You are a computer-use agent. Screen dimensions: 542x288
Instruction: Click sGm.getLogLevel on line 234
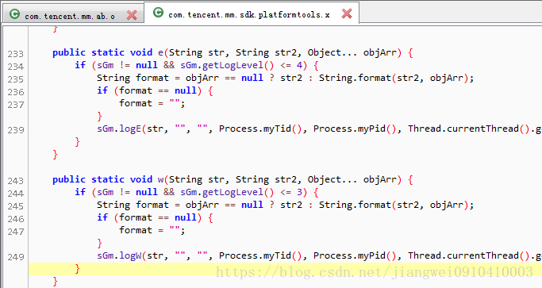coord(221,65)
